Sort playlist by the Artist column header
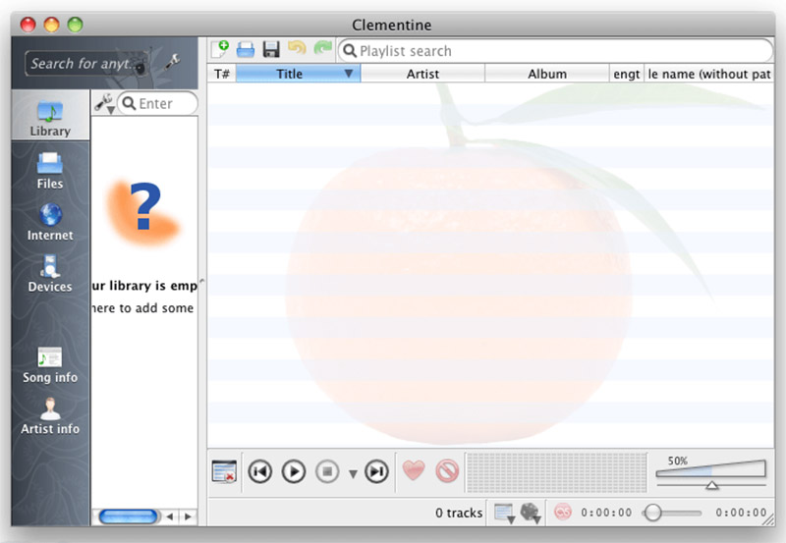The image size is (786, 543). (422, 74)
